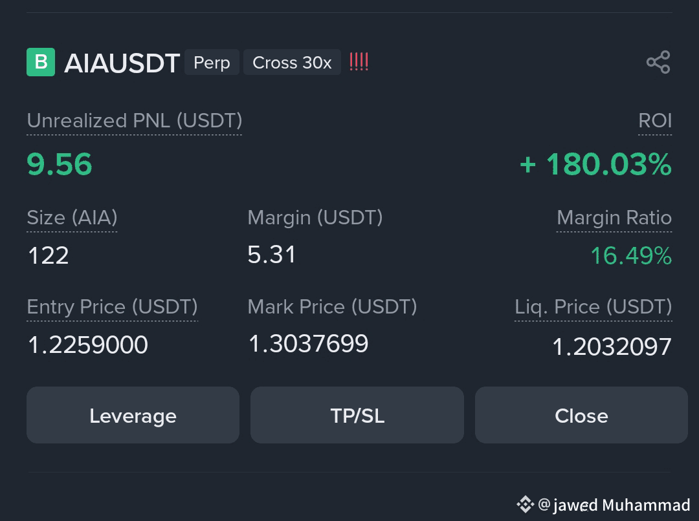Click the + 180.03% ROI value
Viewport: 699px width, 521px height.
pyautogui.click(x=595, y=164)
